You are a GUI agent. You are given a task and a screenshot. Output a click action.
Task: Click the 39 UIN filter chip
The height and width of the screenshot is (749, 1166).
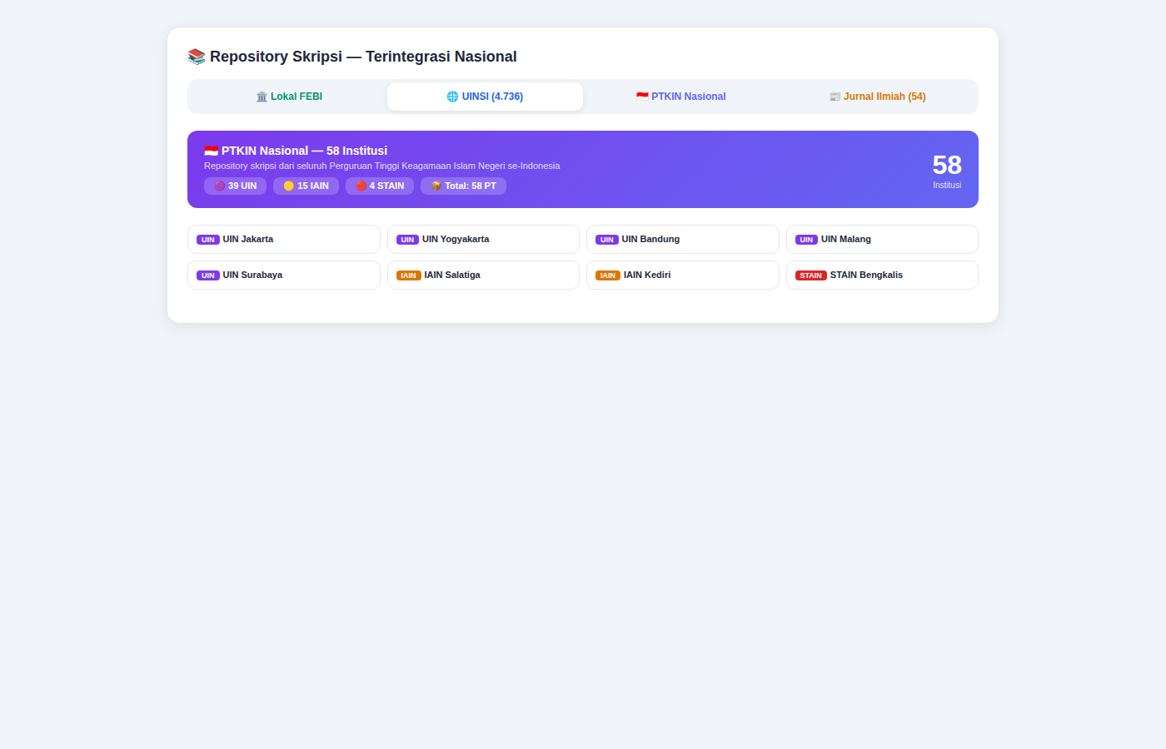[x=235, y=186]
